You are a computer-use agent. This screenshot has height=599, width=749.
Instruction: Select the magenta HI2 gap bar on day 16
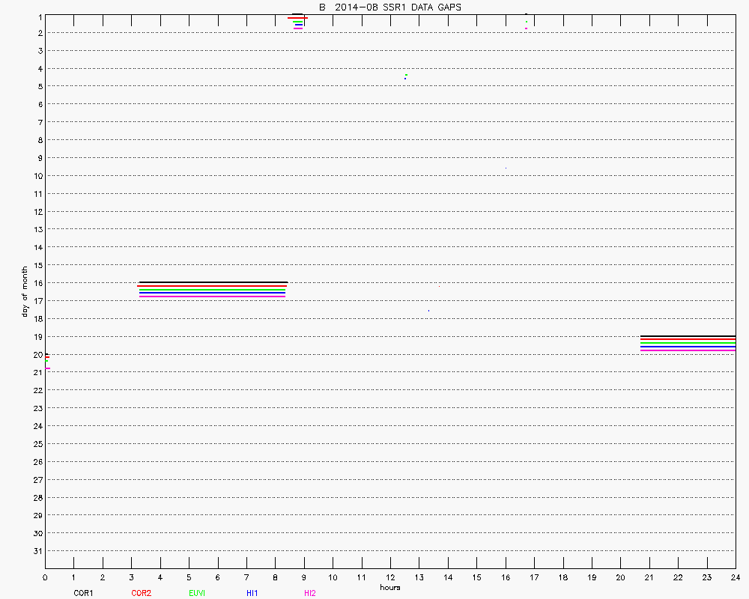coord(213,297)
